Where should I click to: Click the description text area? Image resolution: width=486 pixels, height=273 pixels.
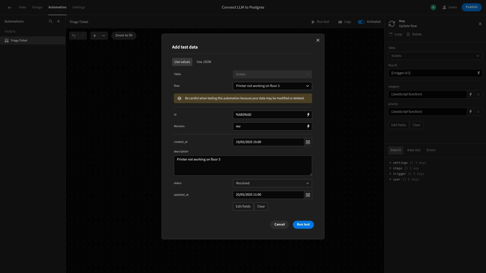coord(243,166)
